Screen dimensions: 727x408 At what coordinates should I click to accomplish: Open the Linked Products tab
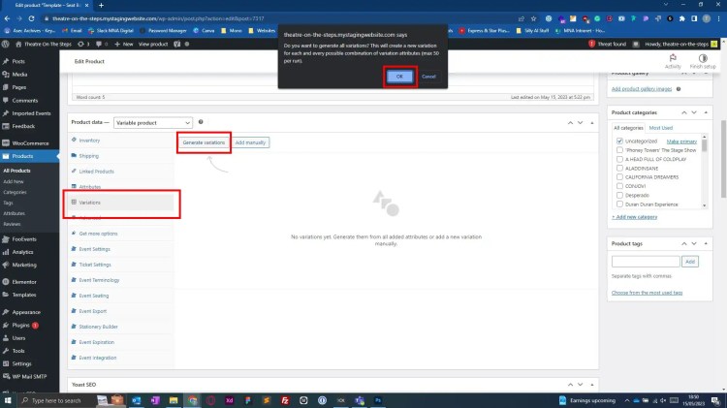[x=96, y=172]
